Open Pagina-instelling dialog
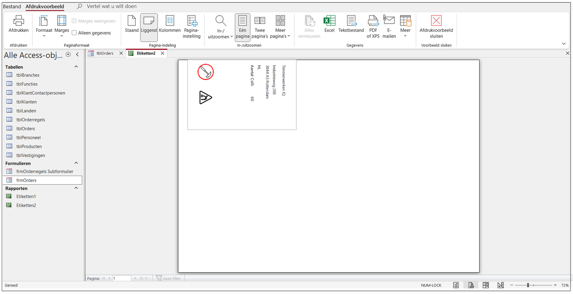The height and width of the screenshot is (294, 573). 192,27
